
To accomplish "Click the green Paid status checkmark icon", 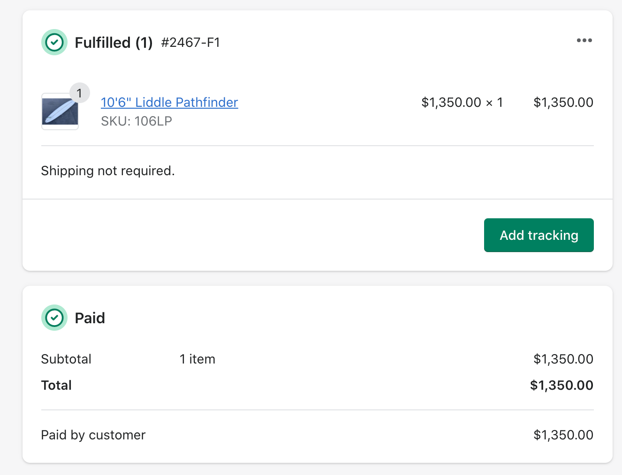I will pos(54,318).
